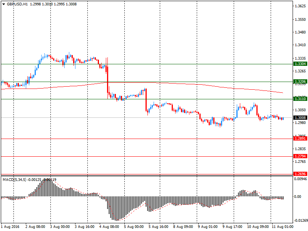Click the 5 Aug 16:00 time label
Screen dimensions: 308x231
pyautogui.click(x=159, y=227)
